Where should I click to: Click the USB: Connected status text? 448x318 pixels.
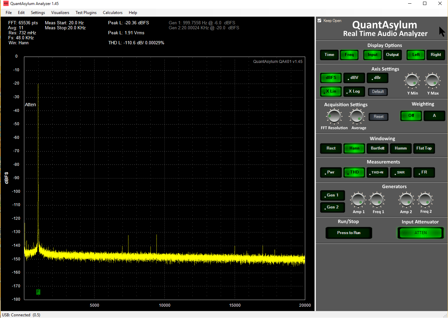pos(21,315)
